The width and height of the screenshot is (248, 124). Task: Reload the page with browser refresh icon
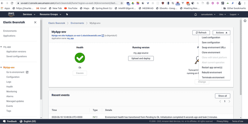pyautogui.click(x=12, y=3)
